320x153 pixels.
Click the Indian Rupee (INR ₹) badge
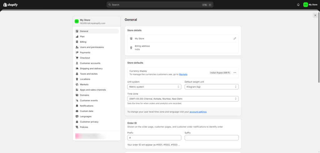click(x=220, y=73)
